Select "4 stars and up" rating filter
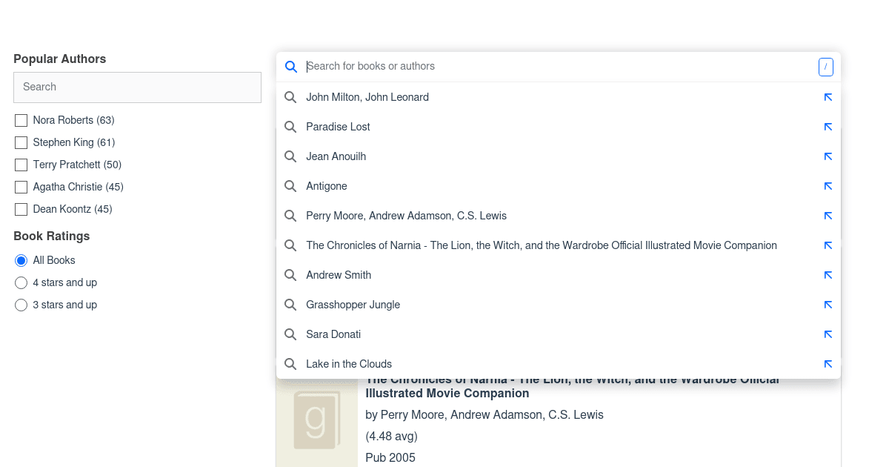The image size is (889, 467). pos(21,282)
